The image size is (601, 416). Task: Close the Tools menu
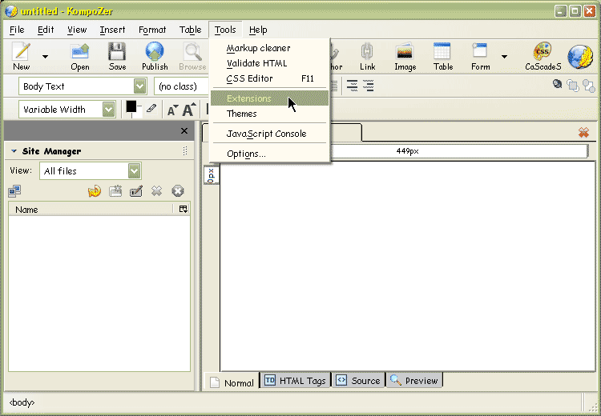[x=225, y=30]
